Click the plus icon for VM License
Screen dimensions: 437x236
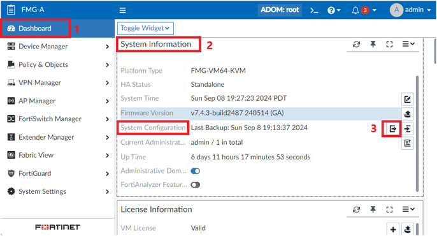click(x=393, y=230)
